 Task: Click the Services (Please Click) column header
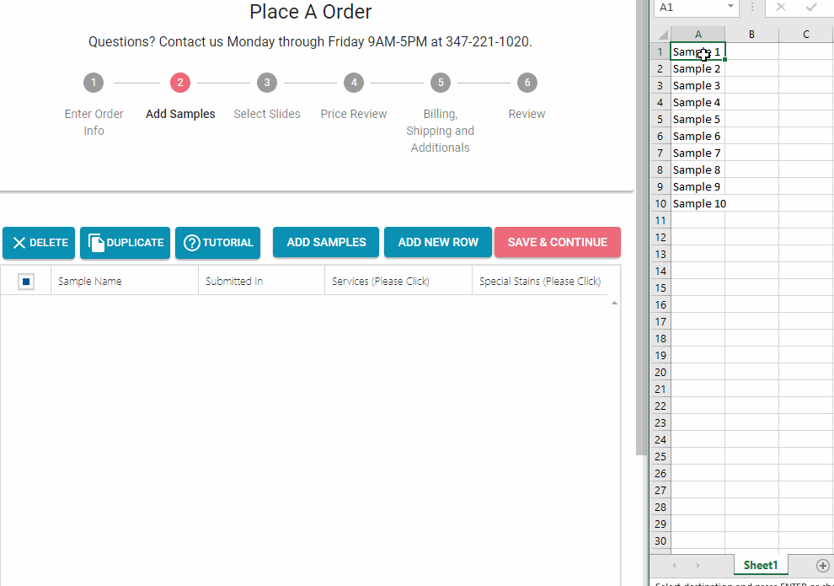point(381,282)
